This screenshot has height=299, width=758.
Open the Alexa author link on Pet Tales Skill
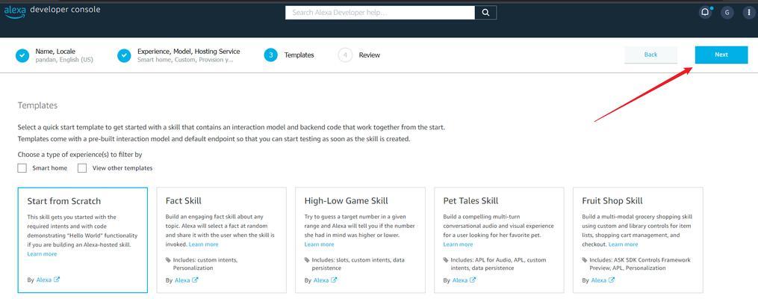[460, 280]
